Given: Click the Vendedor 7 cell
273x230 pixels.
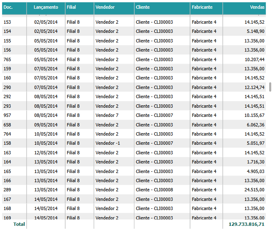Looking at the screenshot, I should pyautogui.click(x=107, y=115).
